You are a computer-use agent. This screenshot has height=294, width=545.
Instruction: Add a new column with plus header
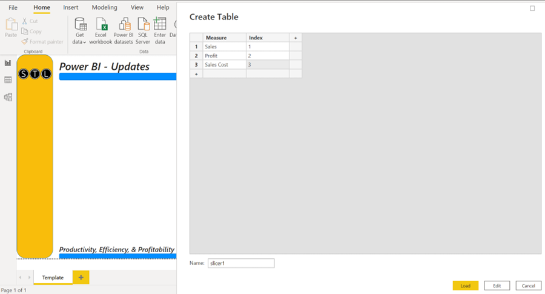click(x=296, y=38)
